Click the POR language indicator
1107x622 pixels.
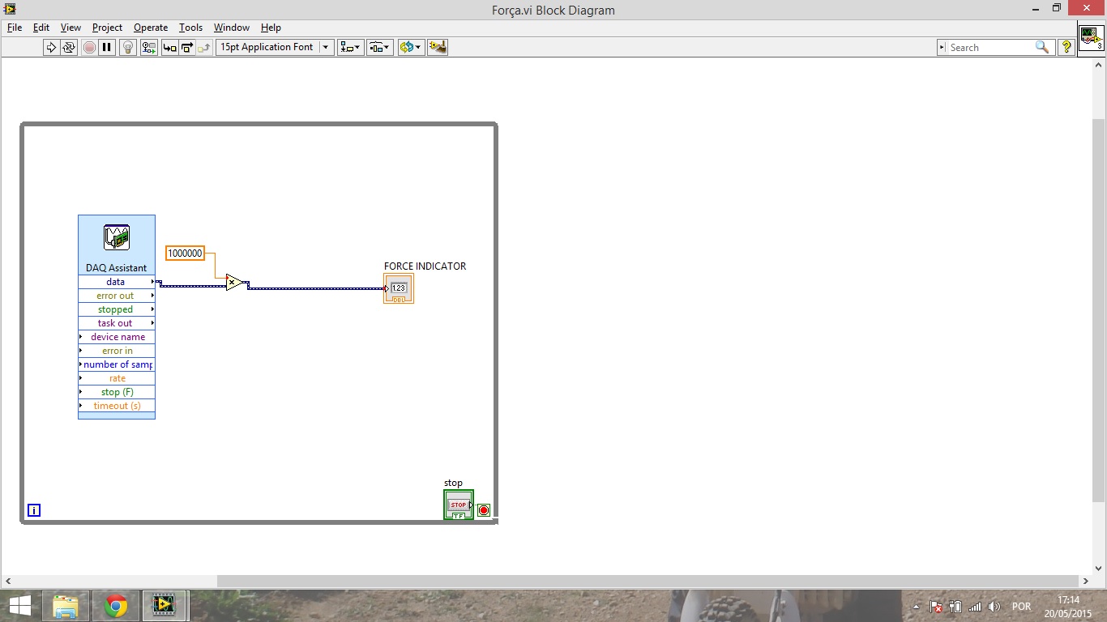tap(1021, 607)
